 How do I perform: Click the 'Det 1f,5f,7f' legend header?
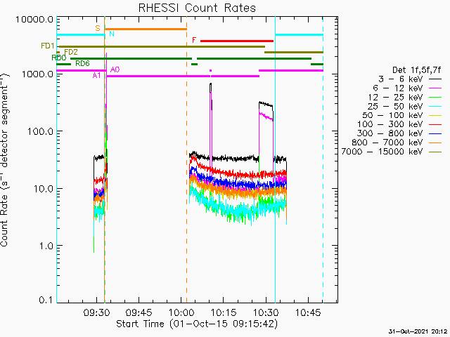pyautogui.click(x=416, y=70)
